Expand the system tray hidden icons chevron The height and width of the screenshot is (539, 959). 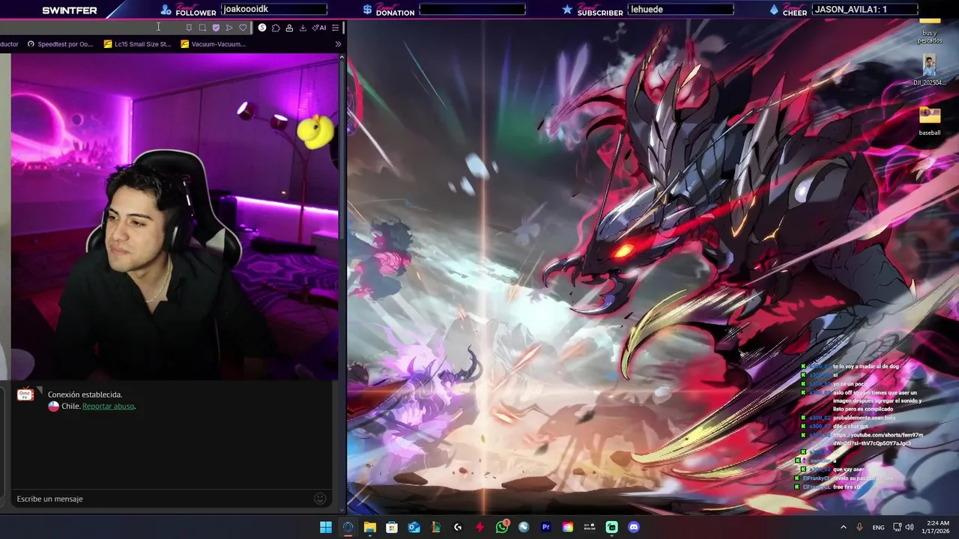click(x=844, y=527)
